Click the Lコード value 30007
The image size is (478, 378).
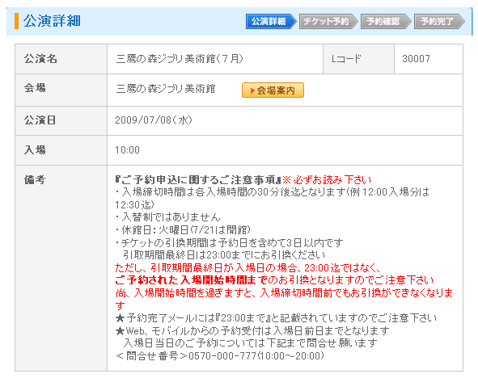click(416, 59)
